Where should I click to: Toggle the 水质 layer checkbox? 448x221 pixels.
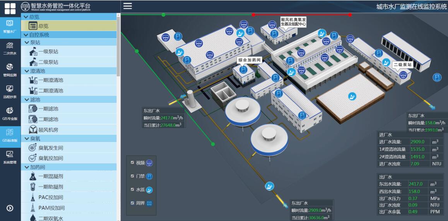(132, 190)
